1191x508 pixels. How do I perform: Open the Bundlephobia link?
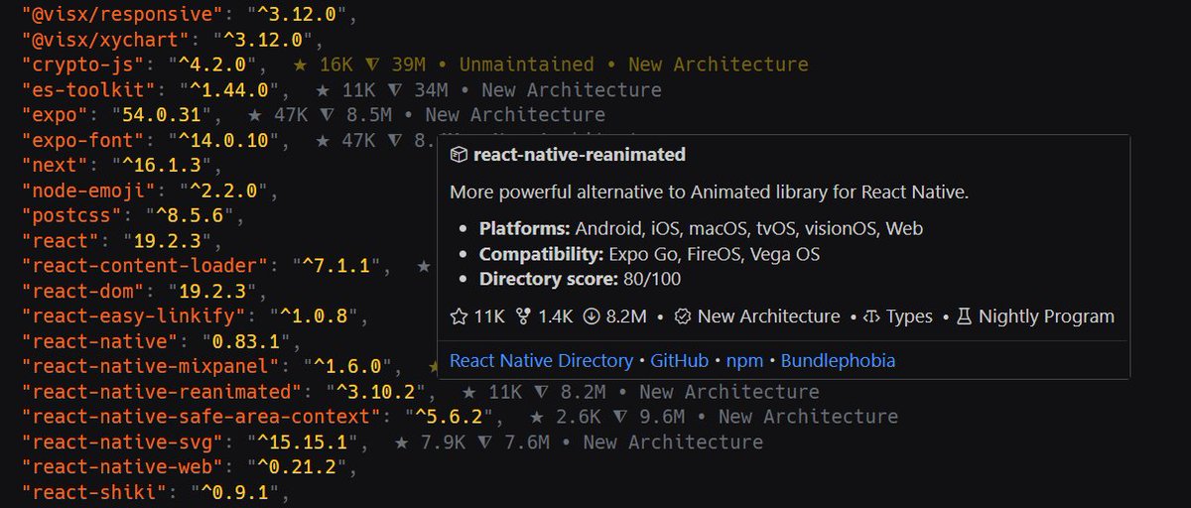[838, 360]
